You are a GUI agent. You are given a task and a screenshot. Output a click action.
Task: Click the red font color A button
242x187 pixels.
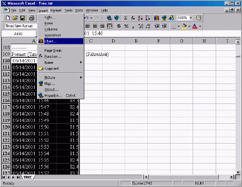point(194,26)
